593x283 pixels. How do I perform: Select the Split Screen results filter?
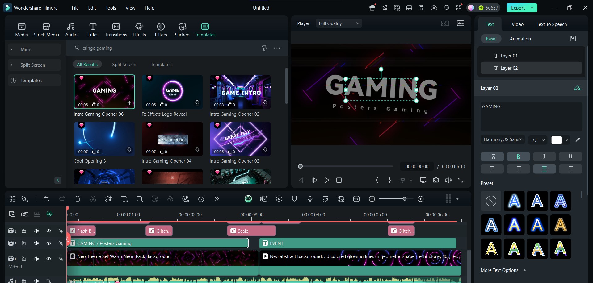click(x=124, y=65)
